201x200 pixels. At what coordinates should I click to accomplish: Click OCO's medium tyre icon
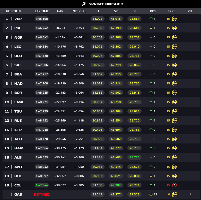pyautogui.click(x=174, y=56)
